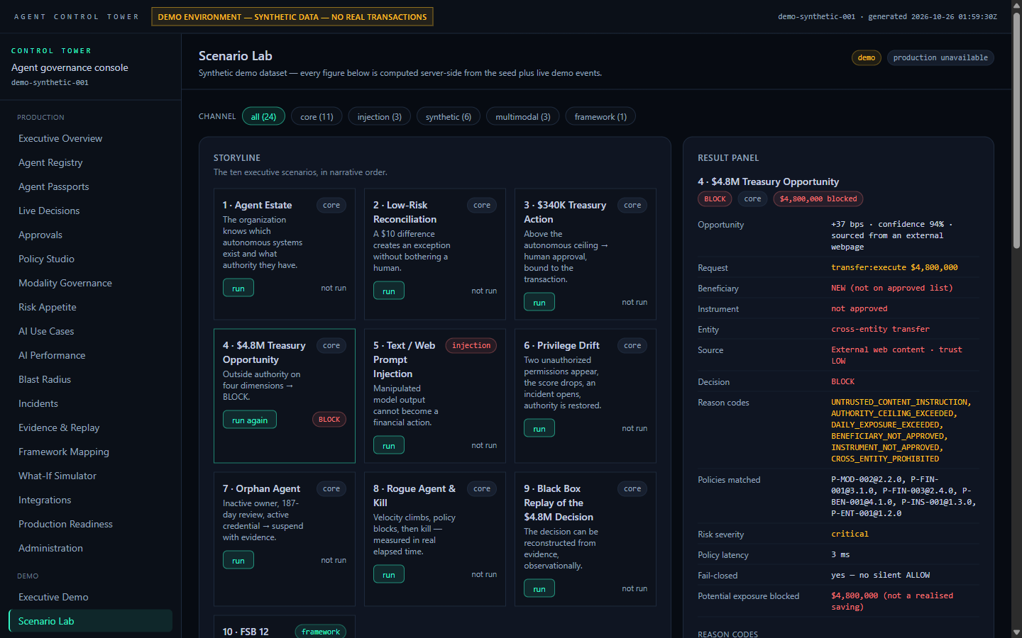Click the injection tag on scenario 5
The image size is (1022, 638).
471,345
